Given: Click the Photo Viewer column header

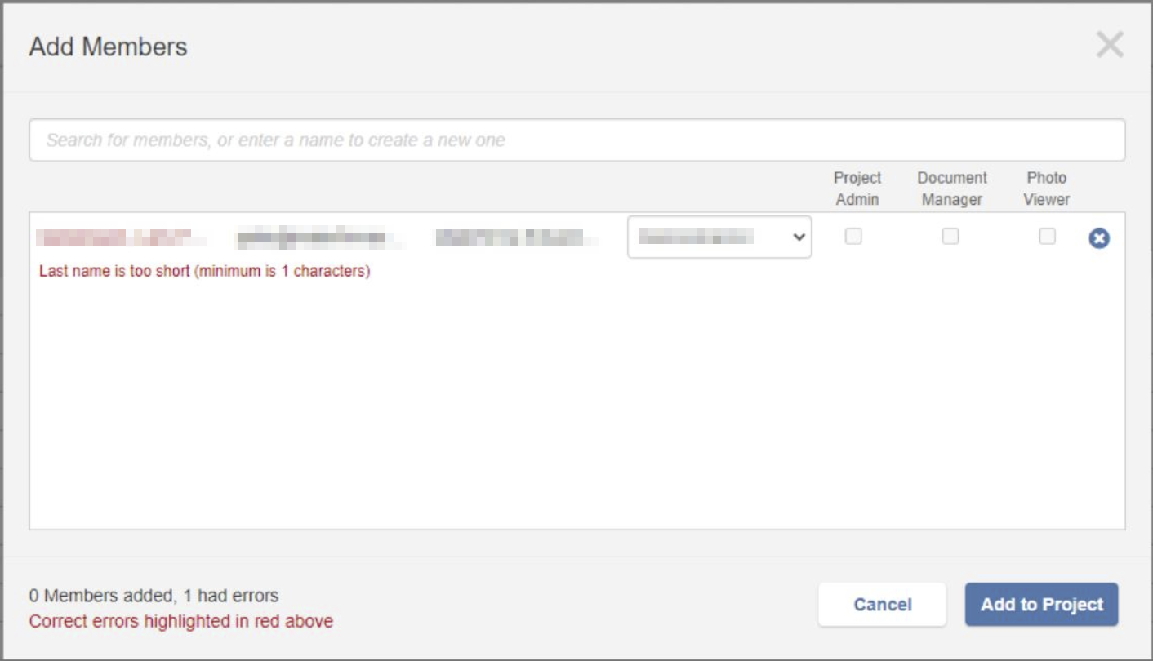Looking at the screenshot, I should coord(1047,189).
